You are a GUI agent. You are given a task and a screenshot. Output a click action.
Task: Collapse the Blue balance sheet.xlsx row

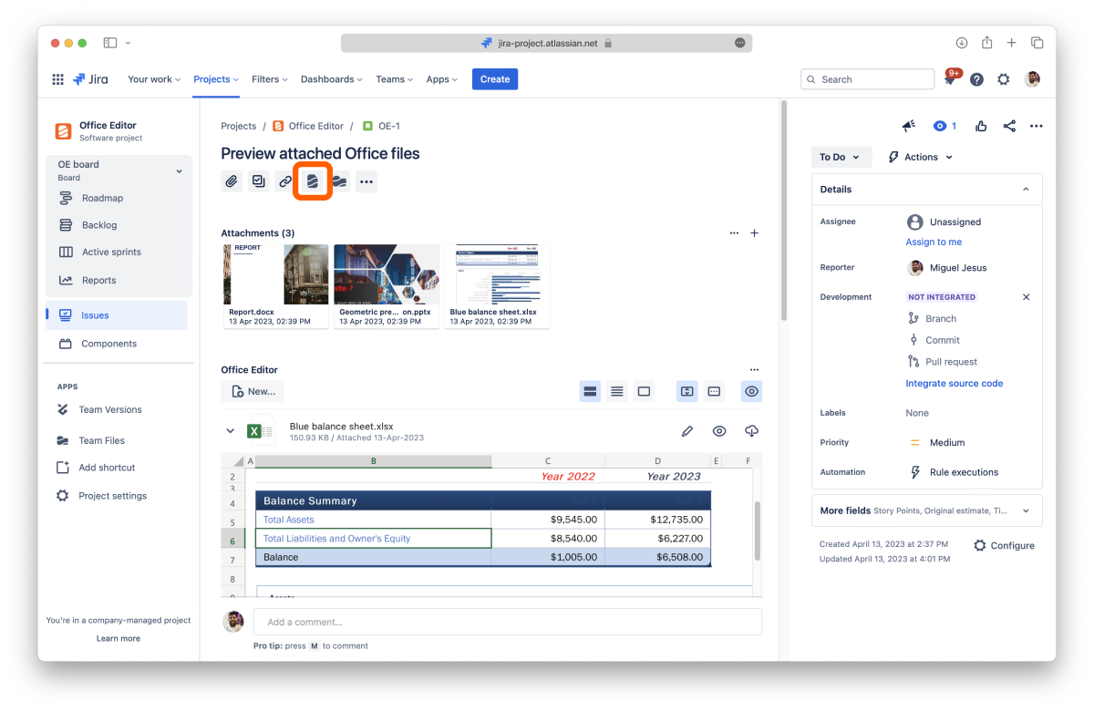pos(230,431)
